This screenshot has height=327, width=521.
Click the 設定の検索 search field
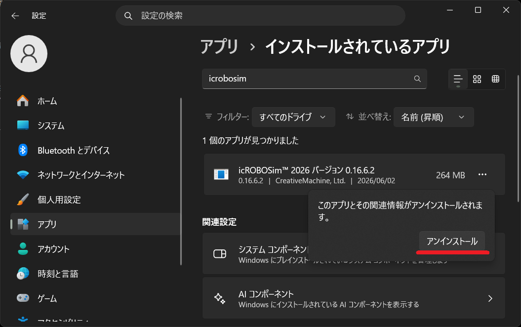click(x=260, y=16)
